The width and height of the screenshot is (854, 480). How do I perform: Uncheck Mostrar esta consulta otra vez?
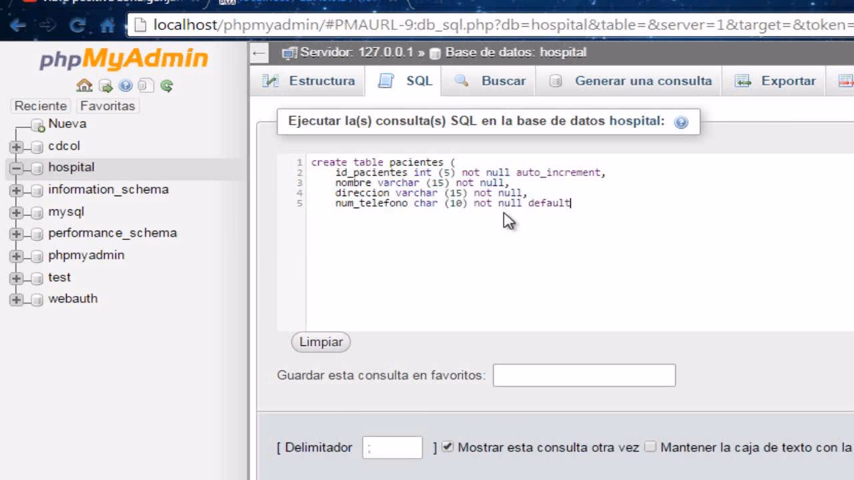tap(448, 447)
